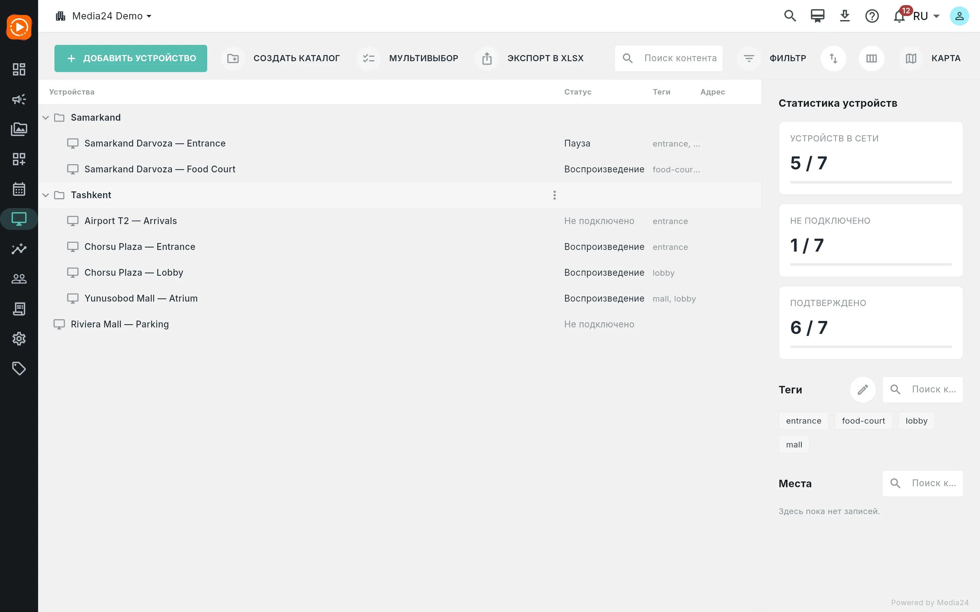The width and height of the screenshot is (980, 612).
Task: Open the calendar schedule sidebar icon
Action: pos(19,189)
